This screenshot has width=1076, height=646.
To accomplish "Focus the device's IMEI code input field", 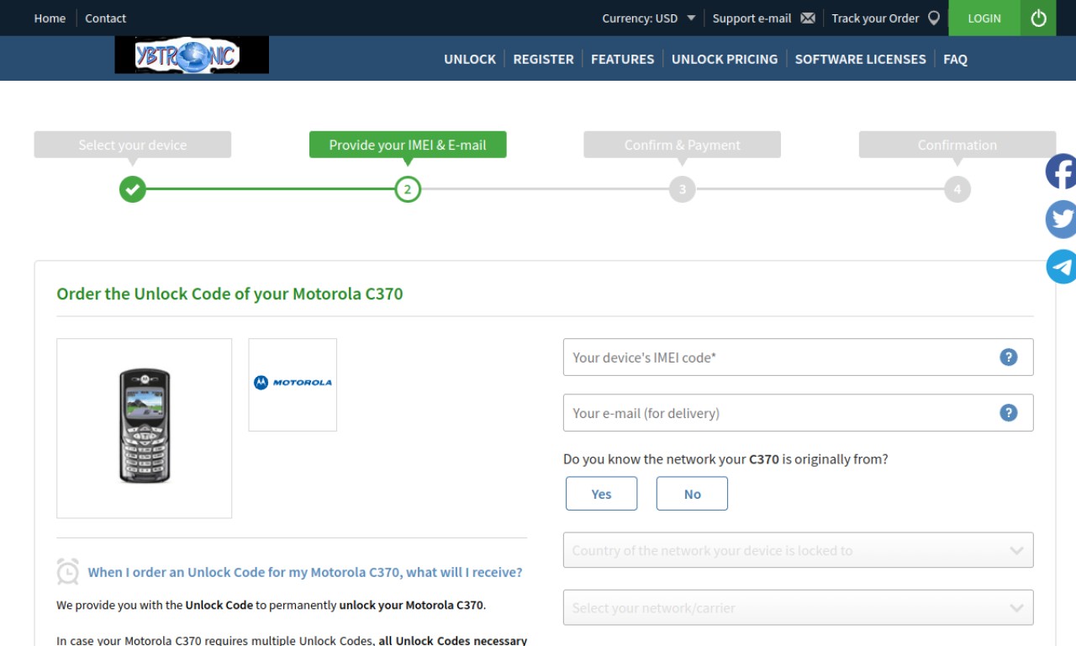I will [798, 357].
